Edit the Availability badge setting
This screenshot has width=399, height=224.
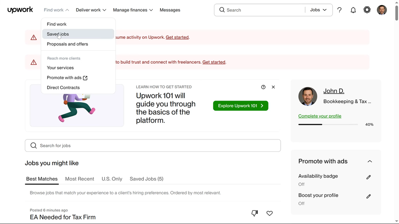click(x=369, y=177)
